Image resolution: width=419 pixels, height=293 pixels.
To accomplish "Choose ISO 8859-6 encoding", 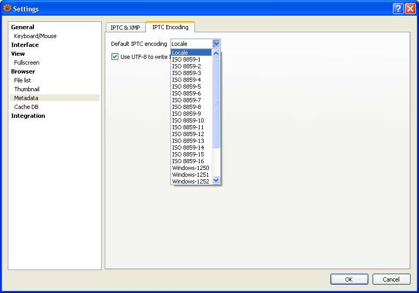I will pos(191,93).
